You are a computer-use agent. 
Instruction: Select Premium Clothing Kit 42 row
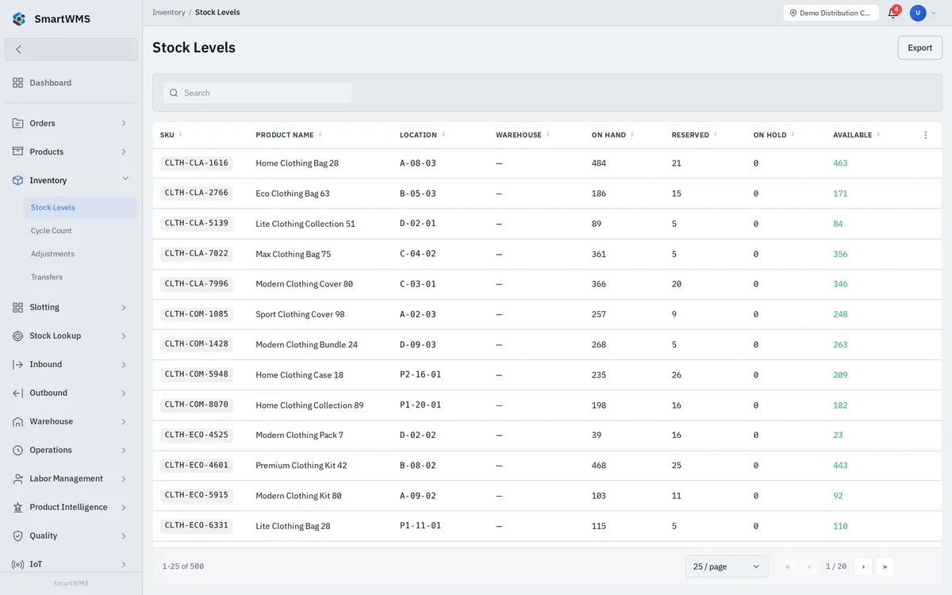tap(546, 466)
